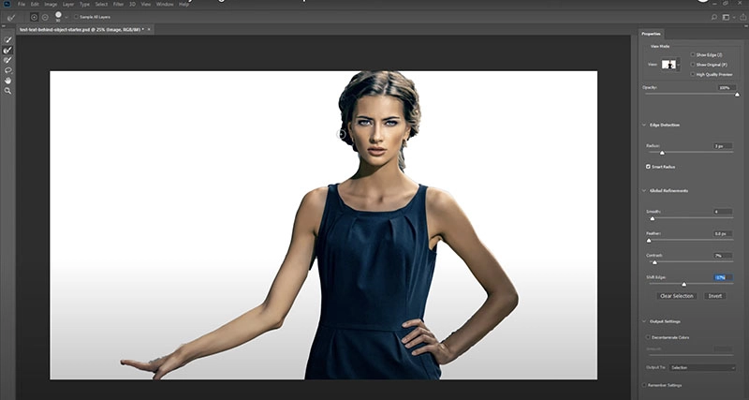Open the brush size picker dropdown arrow
The width and height of the screenshot is (749, 400).
(x=66, y=17)
